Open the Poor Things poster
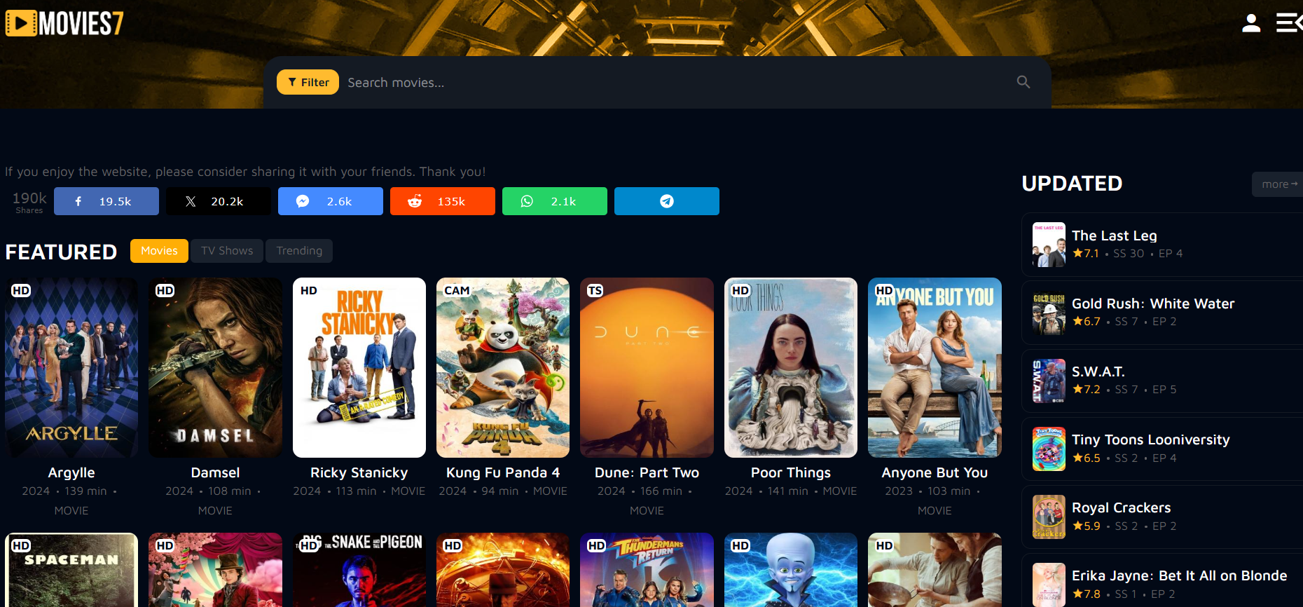The image size is (1303, 607). pyautogui.click(x=791, y=367)
